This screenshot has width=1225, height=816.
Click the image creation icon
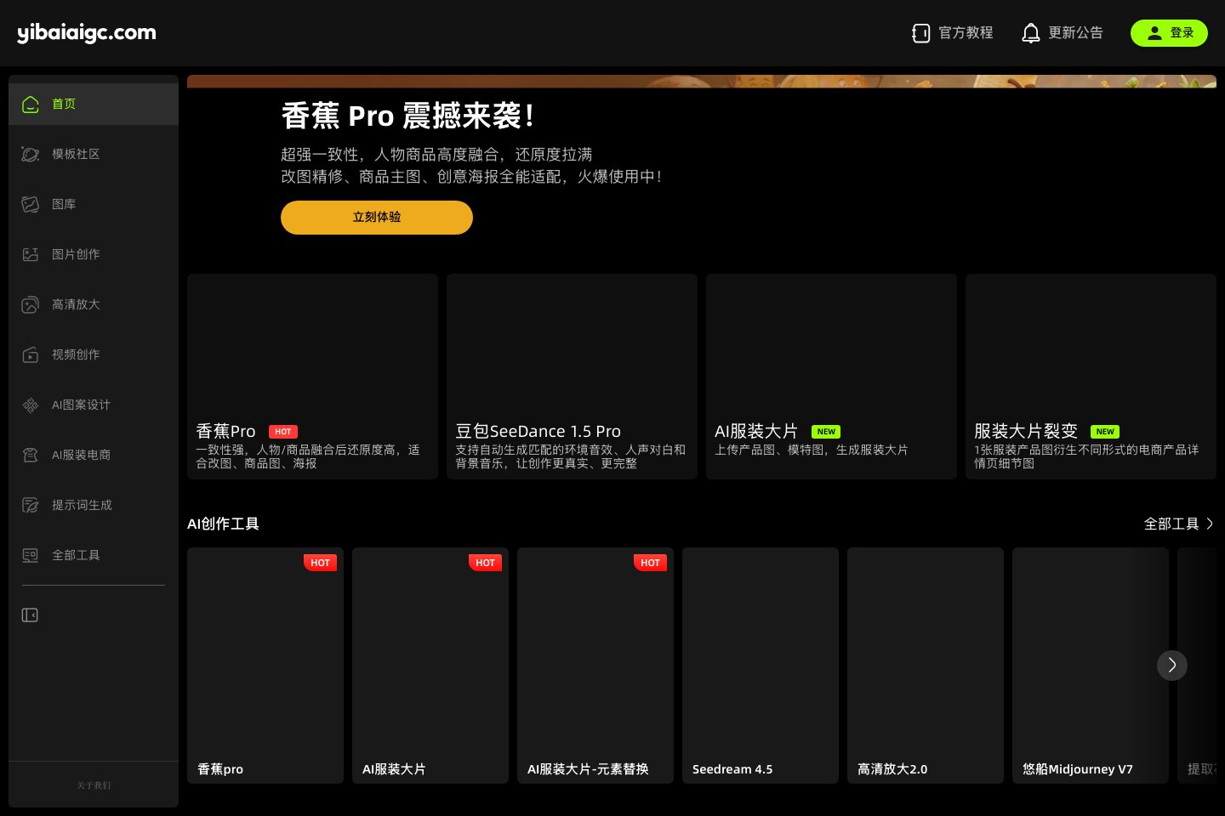coord(31,255)
